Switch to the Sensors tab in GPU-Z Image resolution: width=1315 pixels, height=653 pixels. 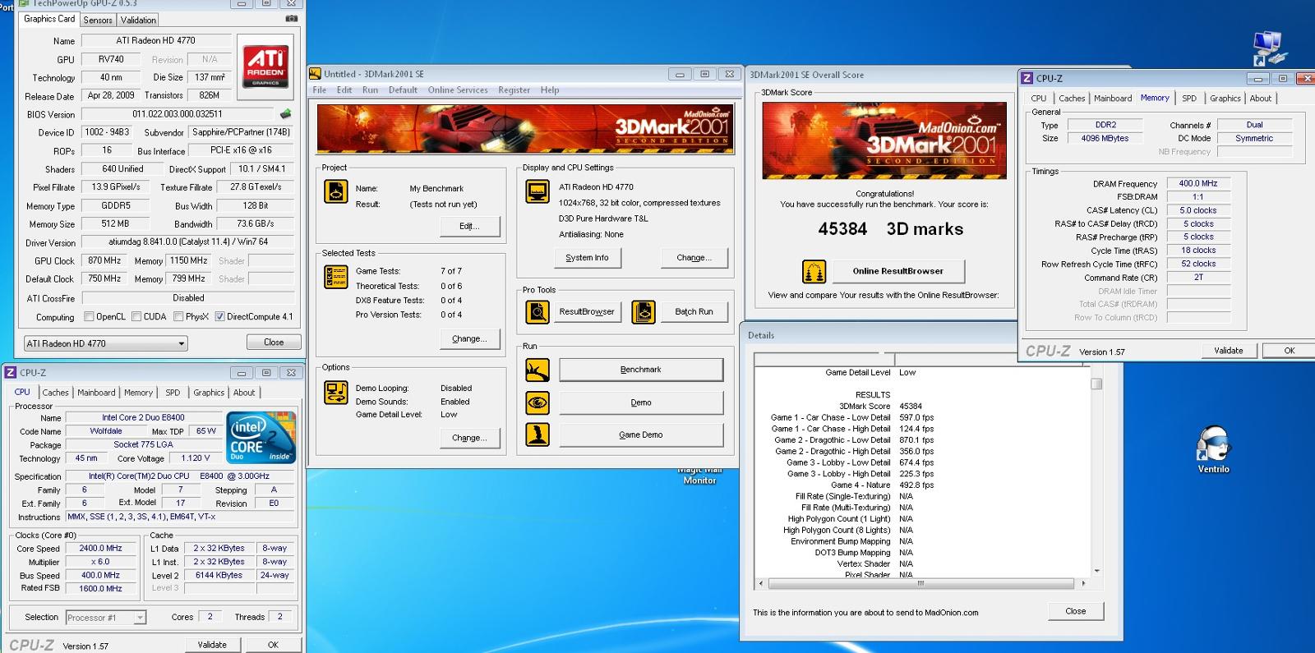click(x=98, y=21)
